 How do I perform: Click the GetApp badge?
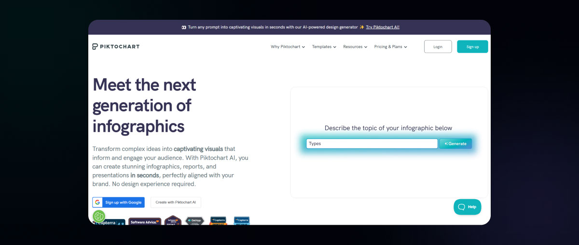194,221
